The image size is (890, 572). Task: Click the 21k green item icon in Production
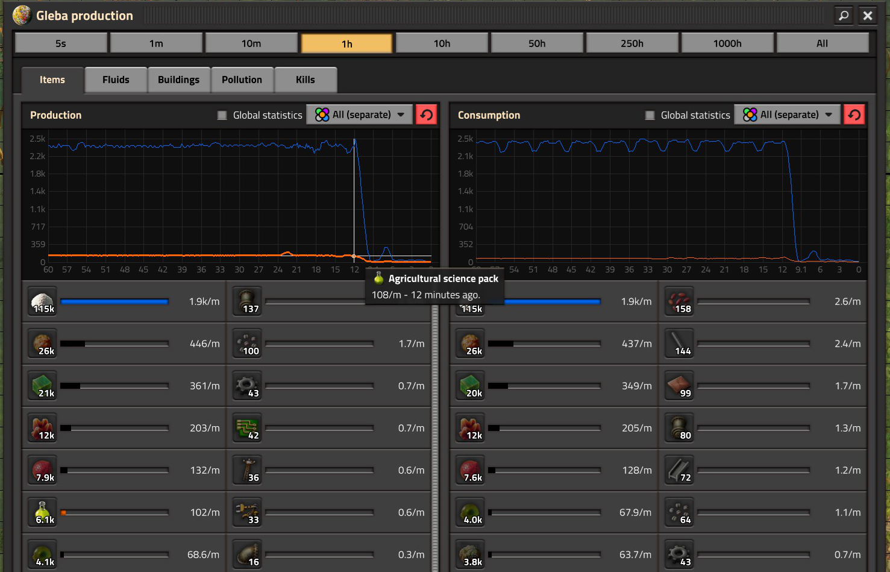(x=42, y=386)
